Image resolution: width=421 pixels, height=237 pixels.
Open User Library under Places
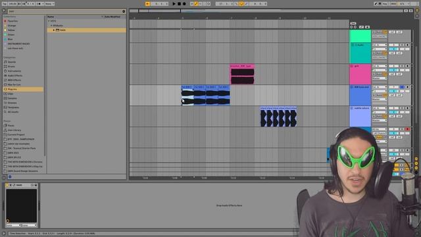pos(14,130)
